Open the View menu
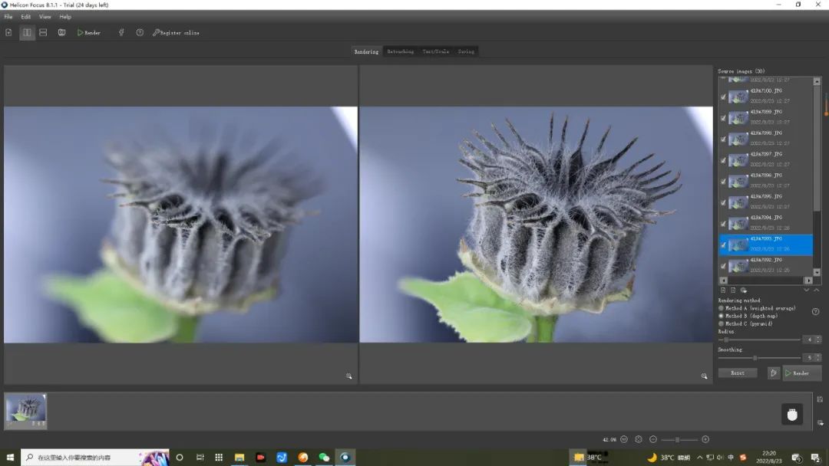Screen dimensions: 829x466 45,16
